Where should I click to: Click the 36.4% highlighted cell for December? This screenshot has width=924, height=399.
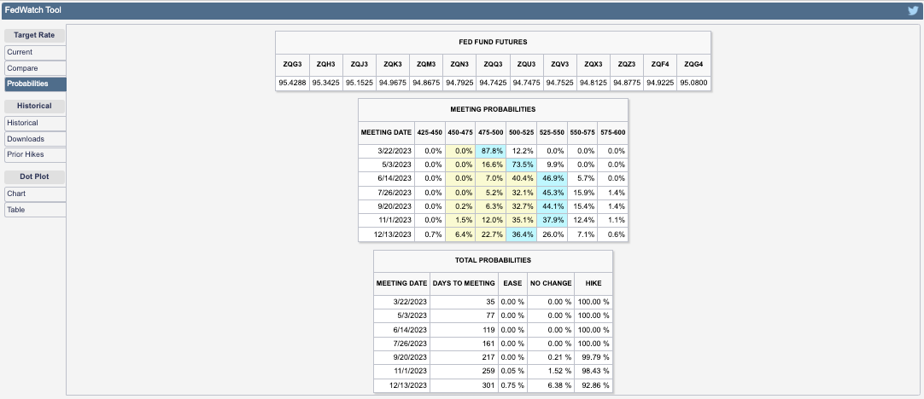tap(520, 234)
